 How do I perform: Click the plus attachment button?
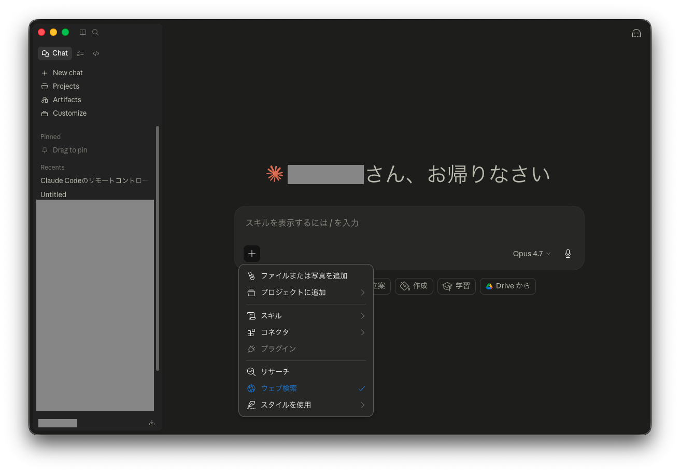252,254
